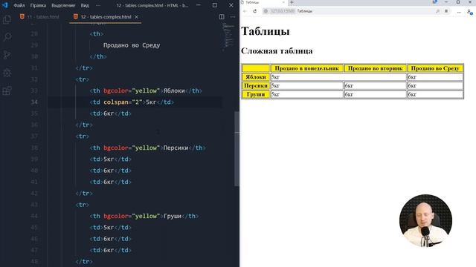The image size is (476, 267).
Task: Click the Продано во Среду header in table
Action: click(x=435, y=68)
